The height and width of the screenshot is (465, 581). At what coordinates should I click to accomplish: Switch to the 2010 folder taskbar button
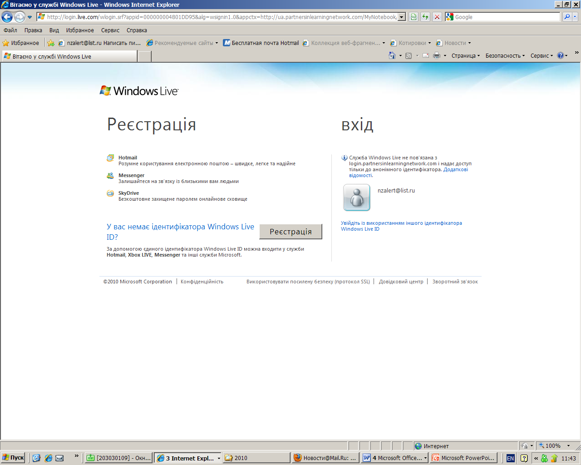256,458
